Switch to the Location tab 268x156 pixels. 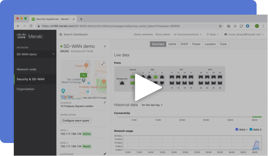coord(210,44)
